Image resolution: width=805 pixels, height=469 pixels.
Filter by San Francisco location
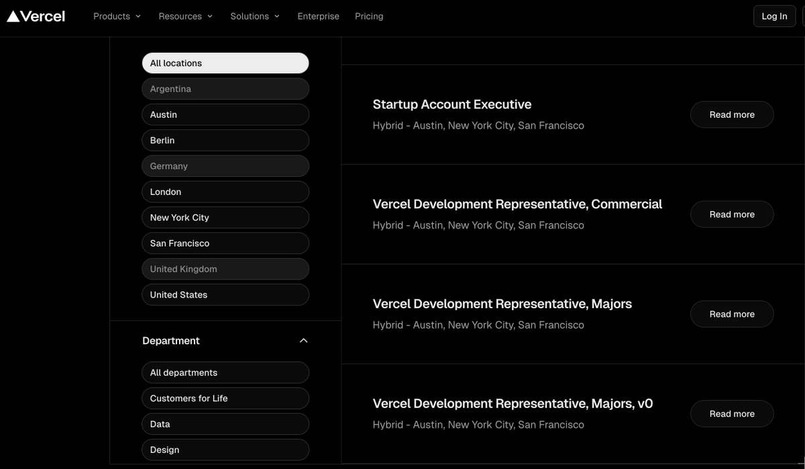click(225, 243)
